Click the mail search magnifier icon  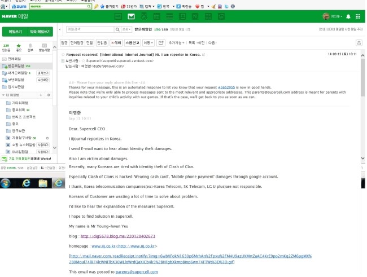[x=117, y=29]
